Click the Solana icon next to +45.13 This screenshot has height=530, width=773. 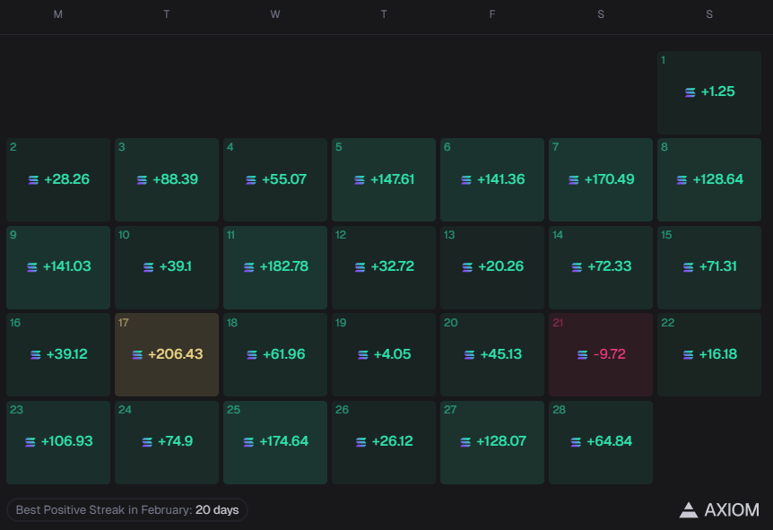click(x=469, y=355)
